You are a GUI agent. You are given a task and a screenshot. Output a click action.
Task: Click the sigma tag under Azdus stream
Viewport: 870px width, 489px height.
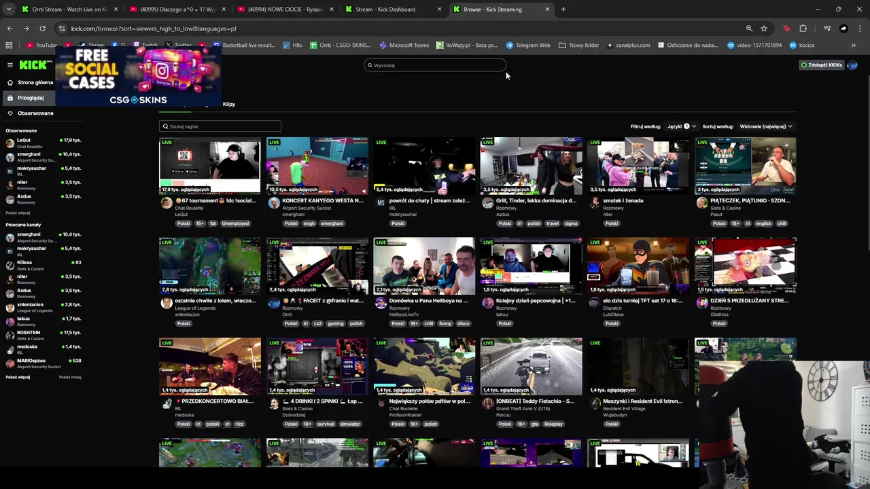tap(571, 223)
